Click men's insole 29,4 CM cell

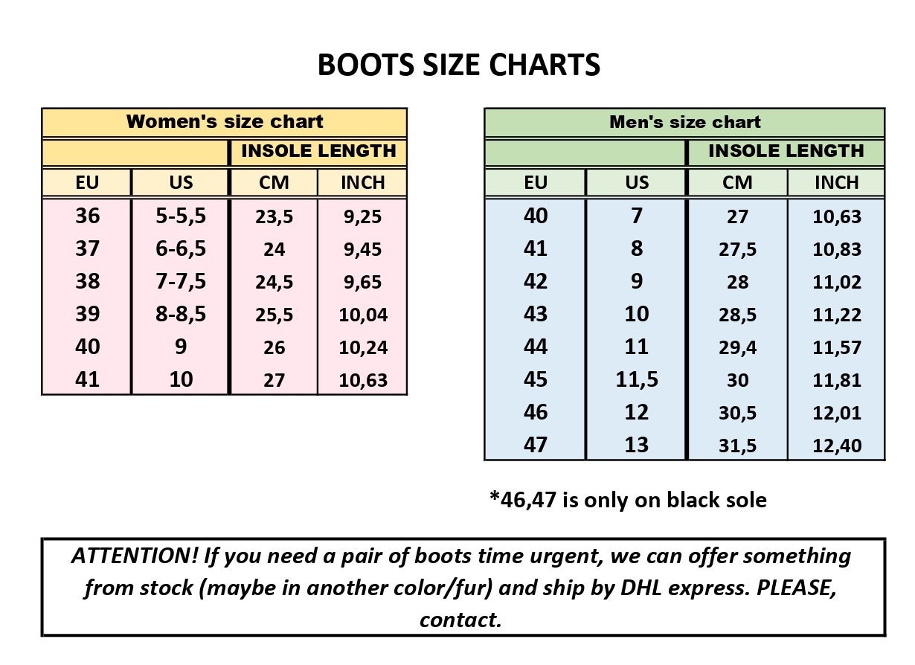[738, 347]
